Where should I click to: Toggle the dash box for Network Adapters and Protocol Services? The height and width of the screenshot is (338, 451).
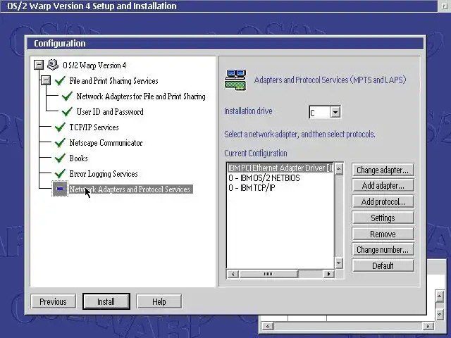tap(60, 189)
